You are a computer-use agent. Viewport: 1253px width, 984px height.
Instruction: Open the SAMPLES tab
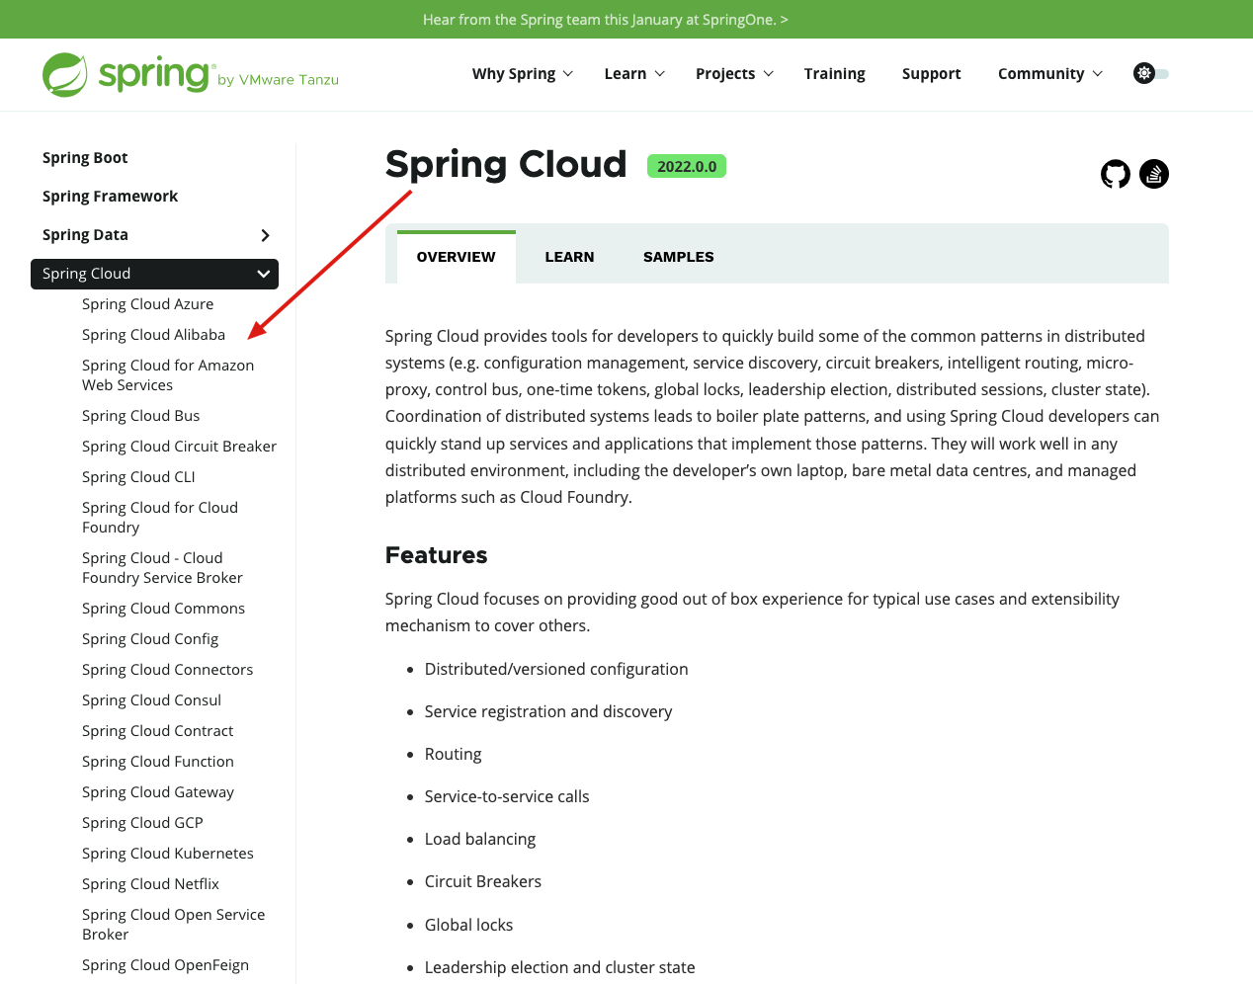(678, 256)
